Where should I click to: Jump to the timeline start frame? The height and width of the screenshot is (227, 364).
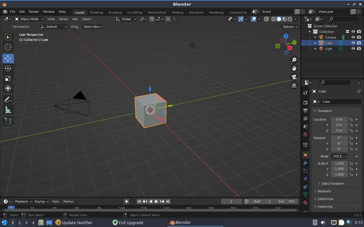click(x=139, y=201)
